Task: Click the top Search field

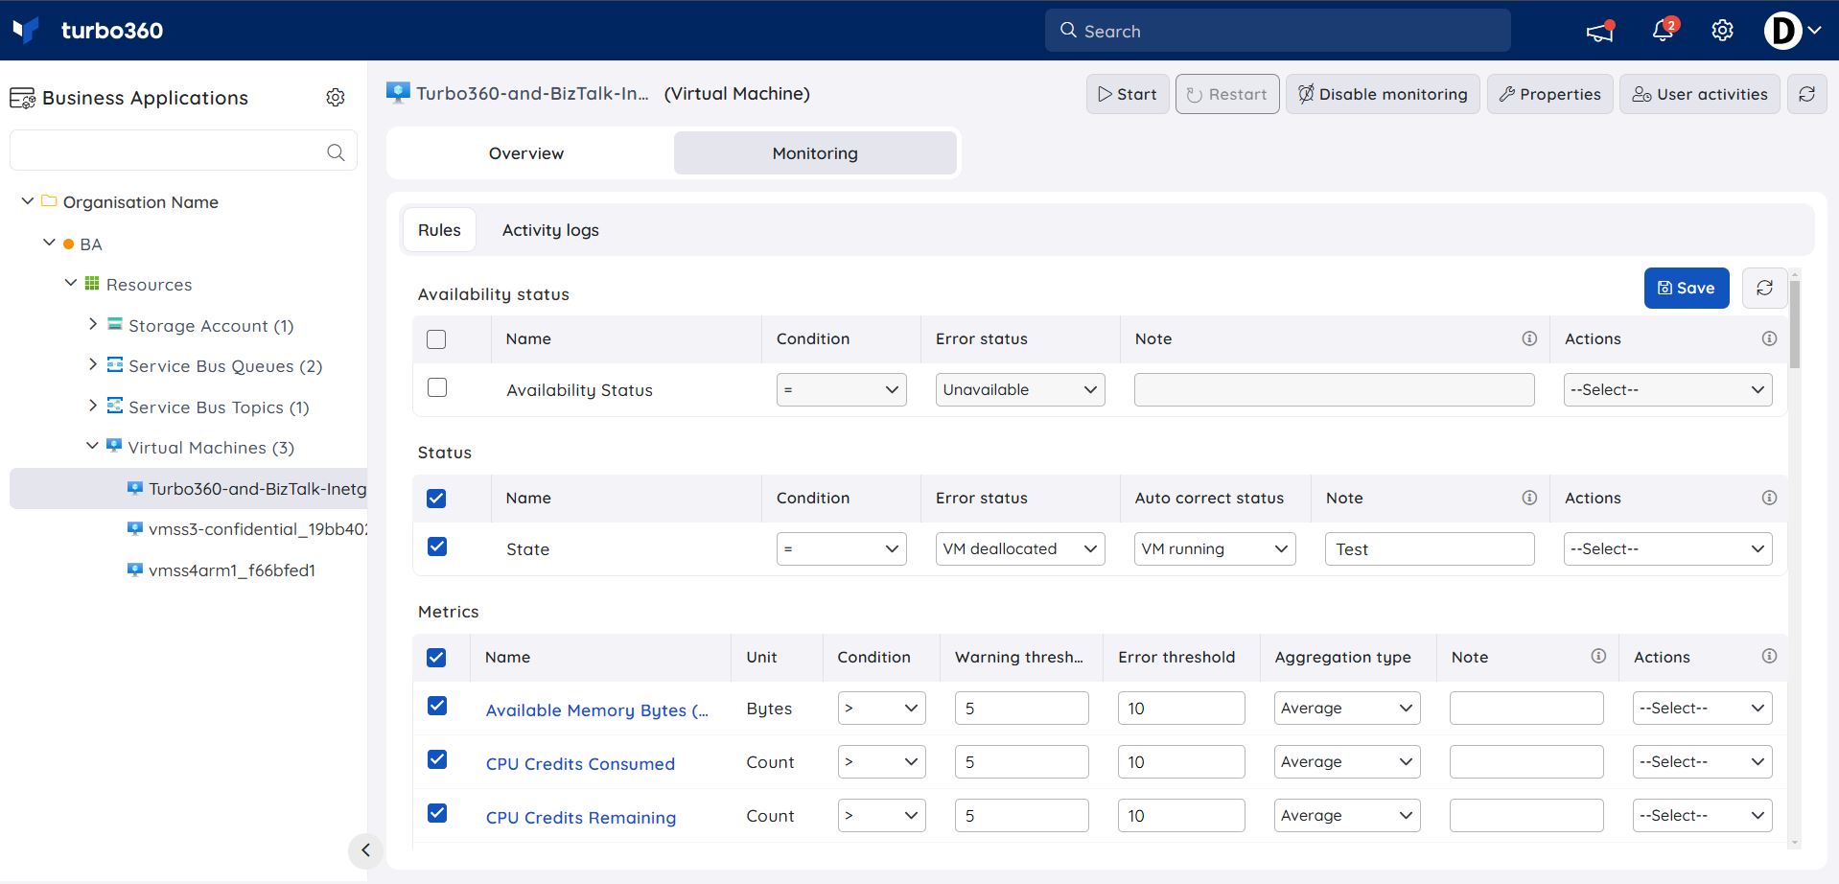Action: [1278, 31]
